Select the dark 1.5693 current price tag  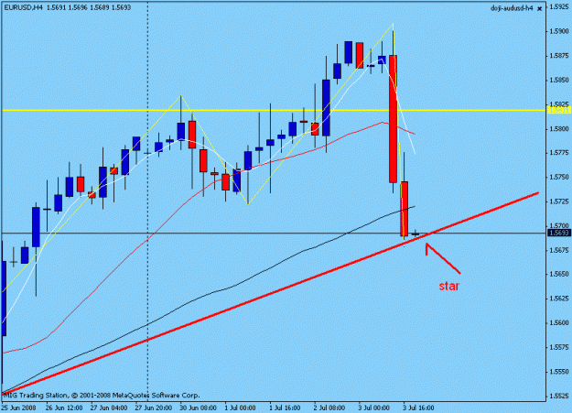559,233
